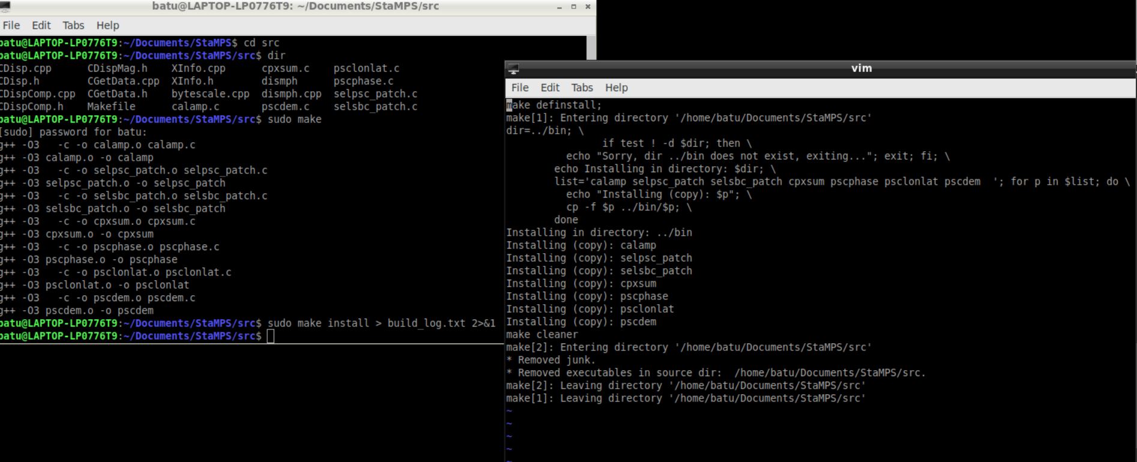Image resolution: width=1137 pixels, height=462 pixels.
Task: Click the "cd src" command text
Action: click(262, 43)
